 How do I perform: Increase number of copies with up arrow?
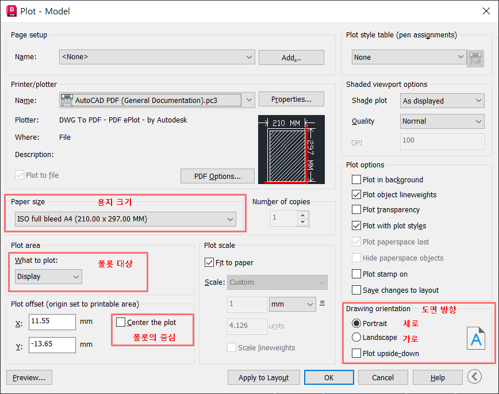302,215
